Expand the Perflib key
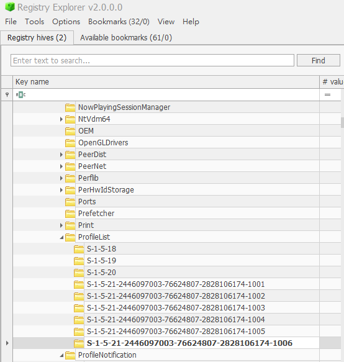 tap(61, 178)
